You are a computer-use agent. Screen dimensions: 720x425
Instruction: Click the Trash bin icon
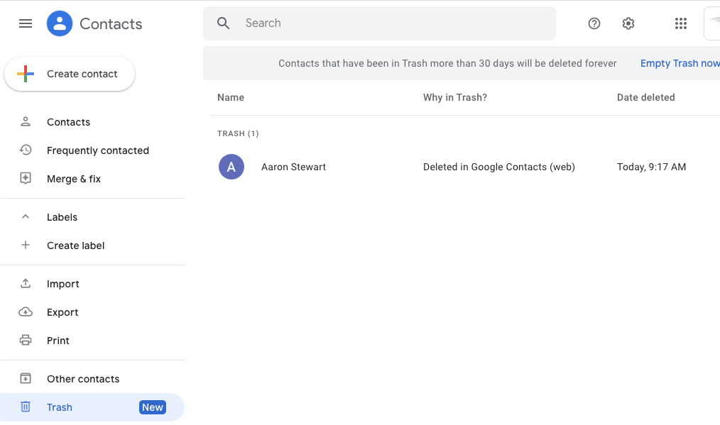(x=26, y=407)
